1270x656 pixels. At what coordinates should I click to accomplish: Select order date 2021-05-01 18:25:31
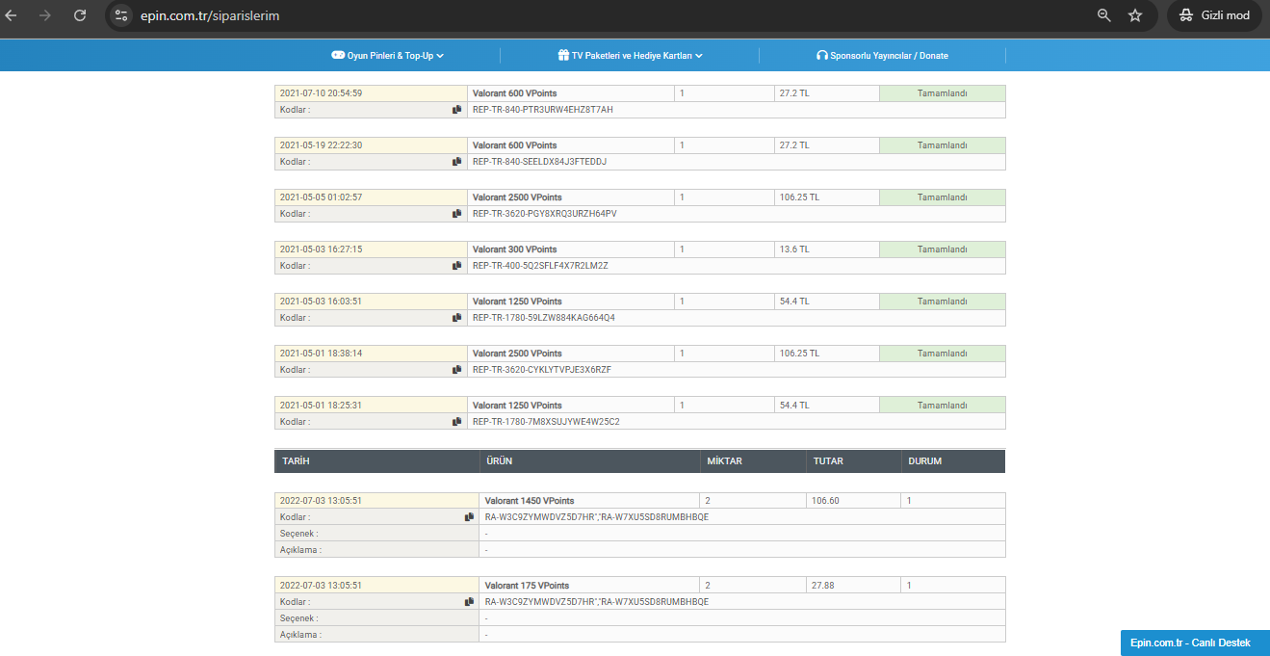(x=321, y=406)
